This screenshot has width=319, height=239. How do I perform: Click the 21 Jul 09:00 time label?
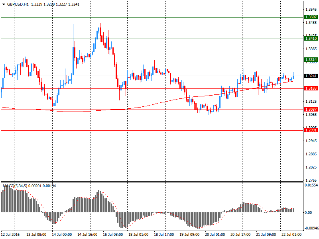click(266, 234)
